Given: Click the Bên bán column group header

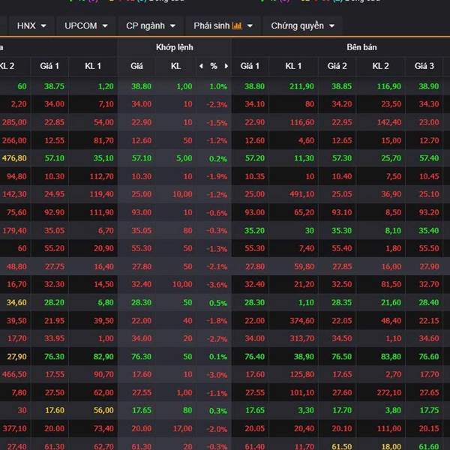Looking at the screenshot, I should 361,47.
